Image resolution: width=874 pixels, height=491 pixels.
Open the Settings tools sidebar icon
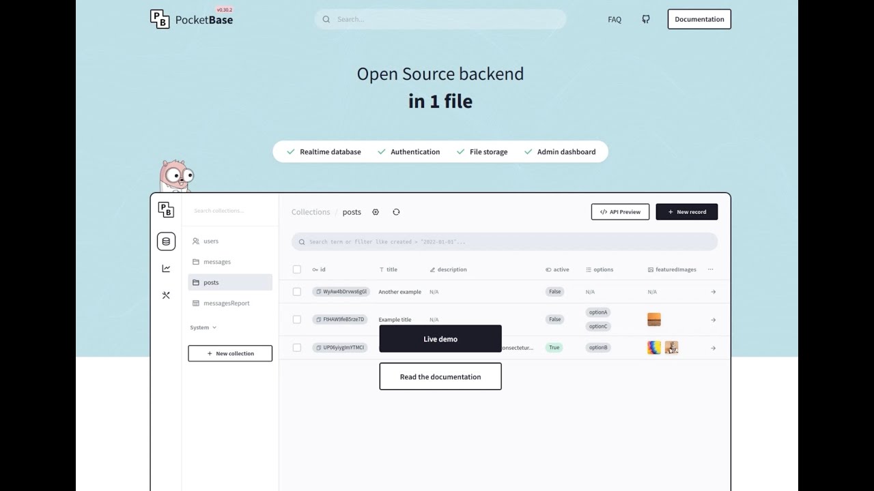166,295
